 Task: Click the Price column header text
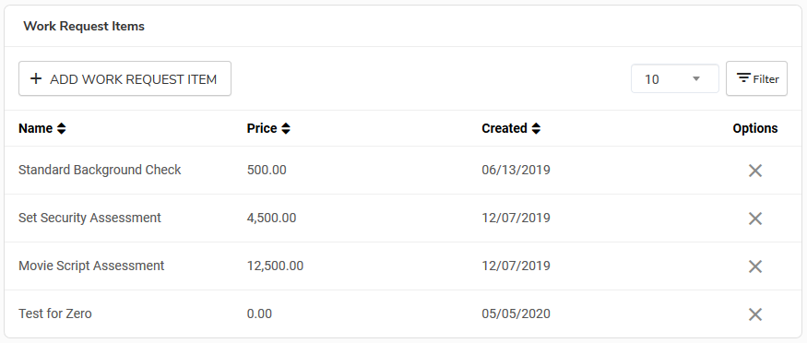click(262, 128)
